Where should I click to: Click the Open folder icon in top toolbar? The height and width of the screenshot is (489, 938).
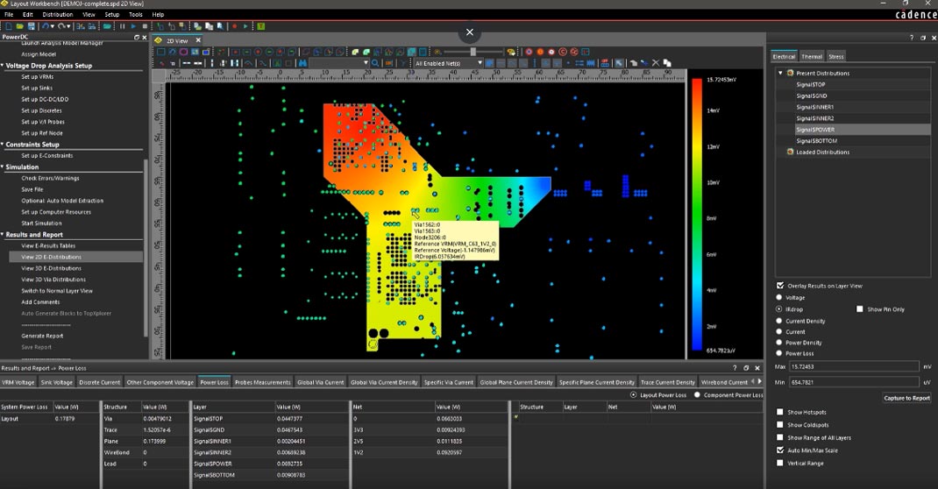click(x=20, y=26)
